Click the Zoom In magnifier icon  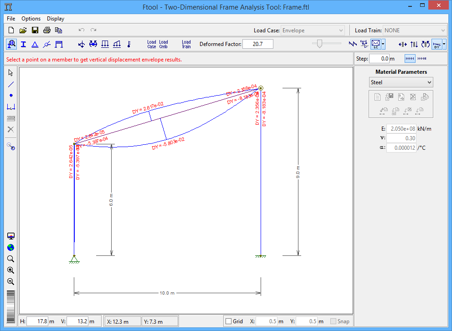11,270
